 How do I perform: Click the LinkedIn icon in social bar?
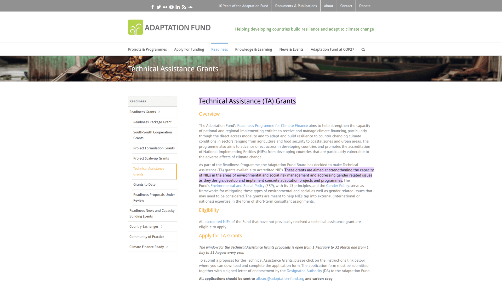click(x=178, y=7)
